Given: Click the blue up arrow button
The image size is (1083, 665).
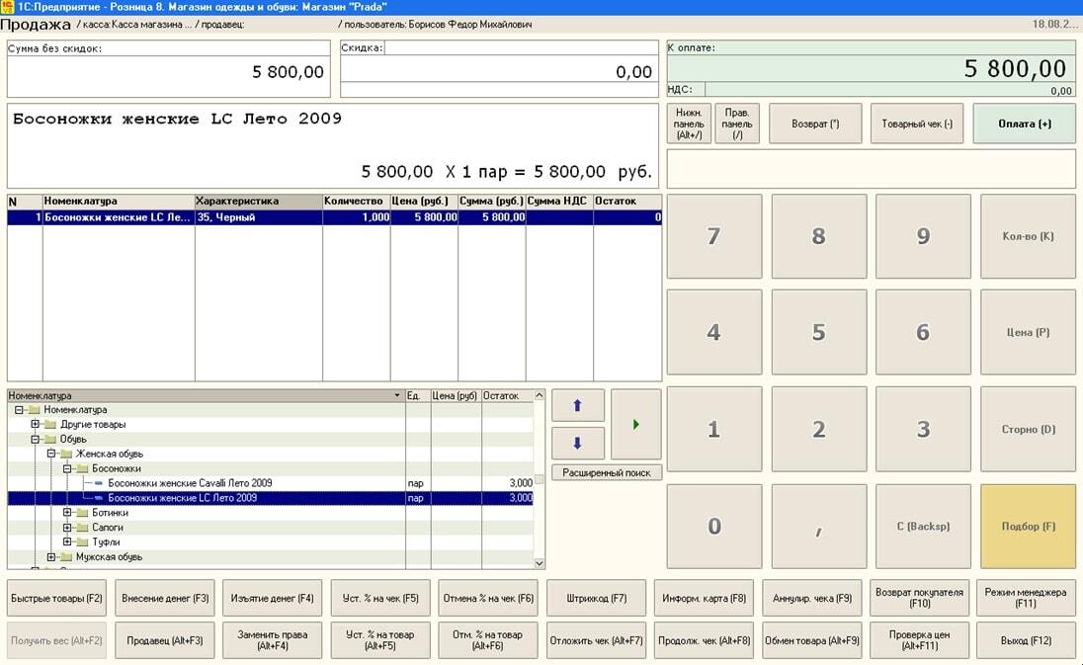Looking at the screenshot, I should point(577,406).
